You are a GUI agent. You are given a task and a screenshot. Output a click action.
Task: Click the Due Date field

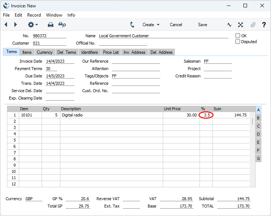click(x=60, y=76)
